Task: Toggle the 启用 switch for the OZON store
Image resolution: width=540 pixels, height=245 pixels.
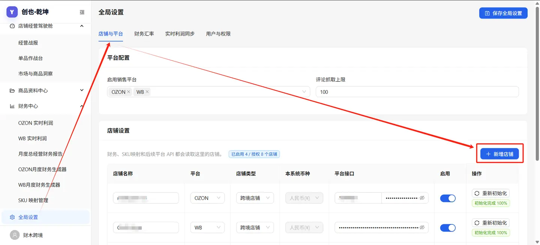Action: click(448, 198)
